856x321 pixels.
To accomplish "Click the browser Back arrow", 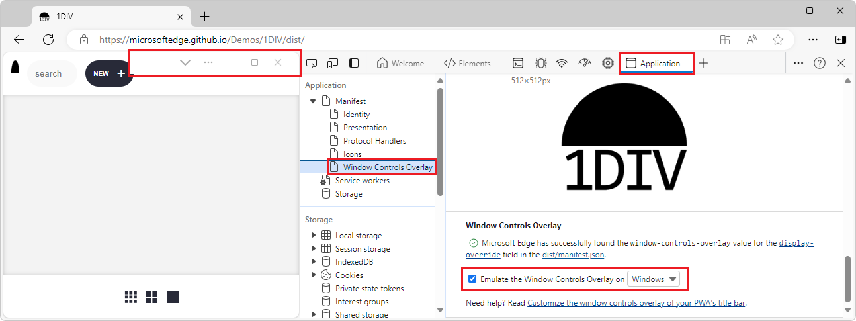I will coord(19,40).
